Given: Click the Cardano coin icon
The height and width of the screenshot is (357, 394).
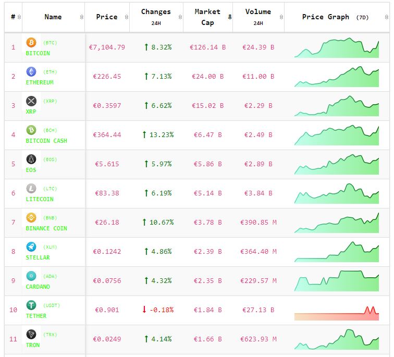Looking at the screenshot, I should [x=31, y=276].
